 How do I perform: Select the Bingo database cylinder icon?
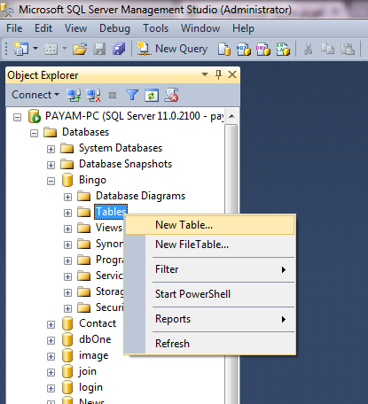coord(67,180)
